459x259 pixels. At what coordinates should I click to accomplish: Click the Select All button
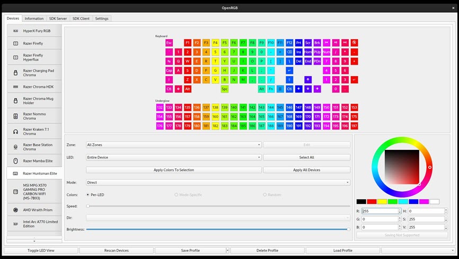pos(306,157)
